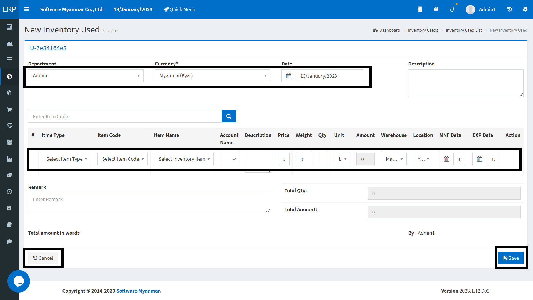Open the inventory cube sidebar icon

(x=9, y=76)
